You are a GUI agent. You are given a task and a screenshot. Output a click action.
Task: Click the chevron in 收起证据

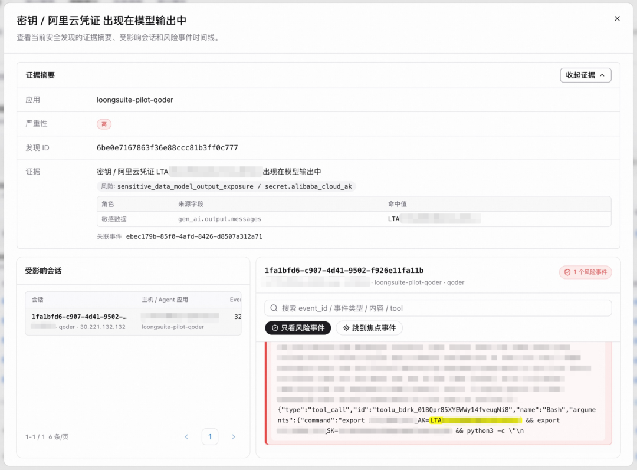click(602, 75)
